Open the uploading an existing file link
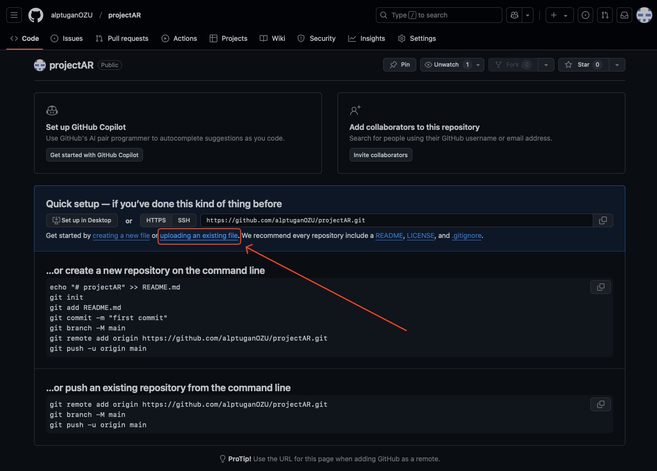657x471 pixels. pyautogui.click(x=199, y=235)
